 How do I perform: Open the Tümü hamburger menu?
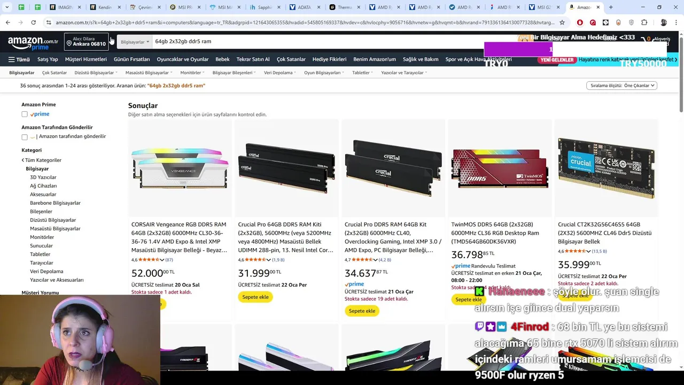pos(19,59)
